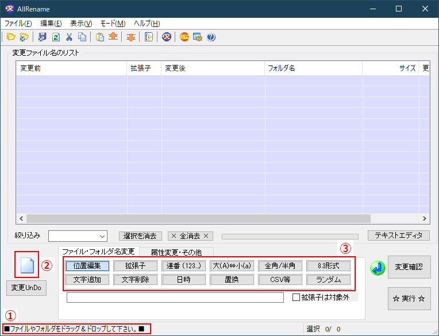
Task: Click the horizontal scrollbar left arrow
Action: tap(21, 218)
